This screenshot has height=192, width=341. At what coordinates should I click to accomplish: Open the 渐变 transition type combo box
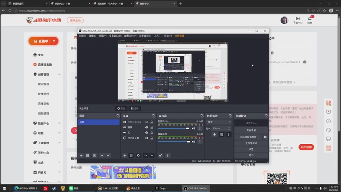tap(219, 122)
